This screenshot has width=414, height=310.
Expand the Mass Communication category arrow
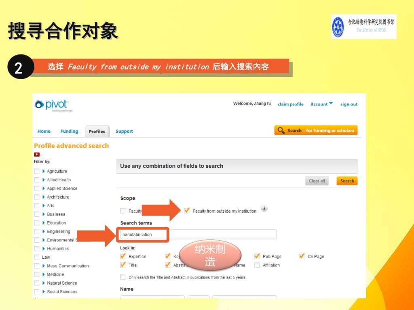tap(44, 266)
